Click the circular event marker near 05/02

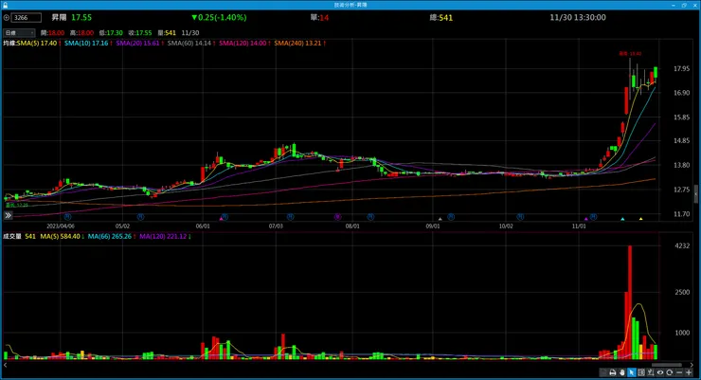coord(140,217)
